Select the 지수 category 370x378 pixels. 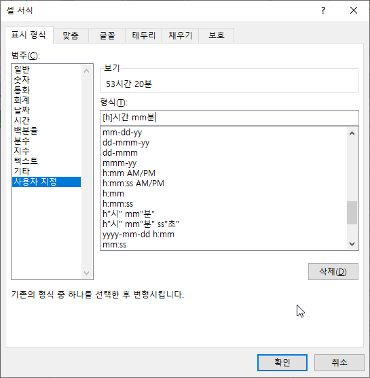tap(46, 151)
